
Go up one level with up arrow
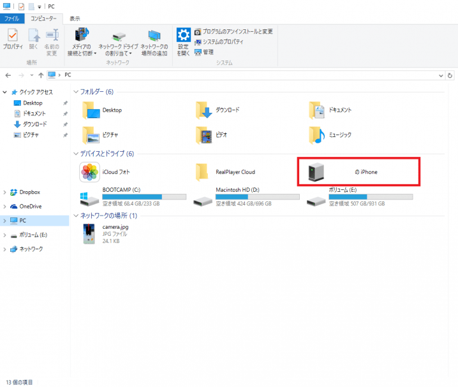point(41,75)
